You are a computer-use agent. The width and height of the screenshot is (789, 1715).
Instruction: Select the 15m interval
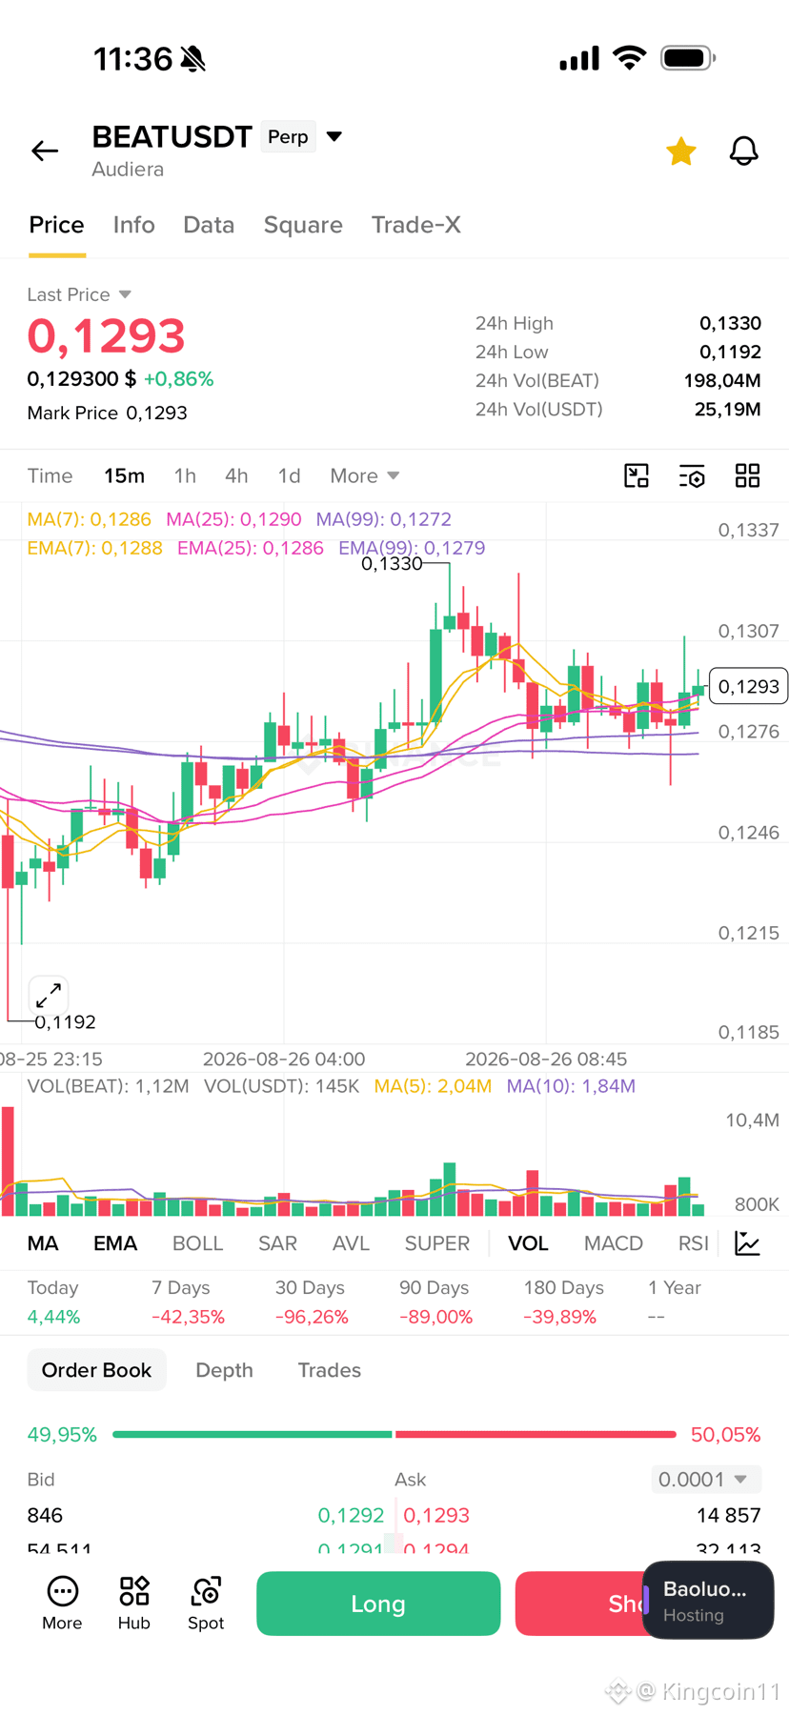coord(124,475)
